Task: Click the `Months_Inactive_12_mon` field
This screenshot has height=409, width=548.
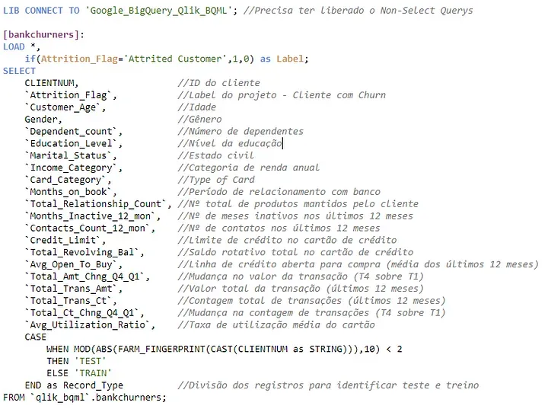Action: pyautogui.click(x=93, y=216)
